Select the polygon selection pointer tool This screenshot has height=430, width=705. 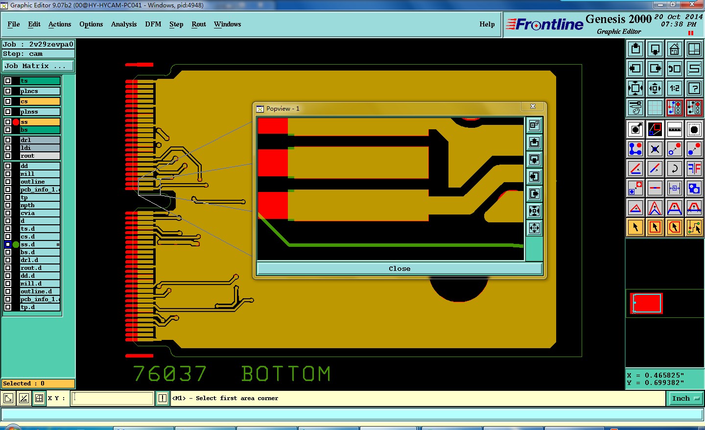coord(675,227)
